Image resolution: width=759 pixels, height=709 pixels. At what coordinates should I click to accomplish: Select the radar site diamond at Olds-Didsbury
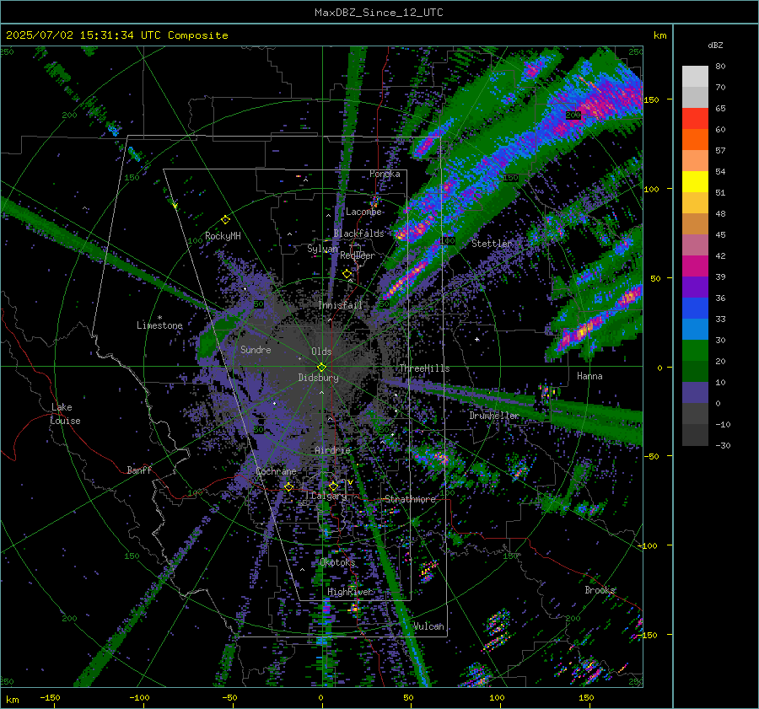[x=321, y=368]
